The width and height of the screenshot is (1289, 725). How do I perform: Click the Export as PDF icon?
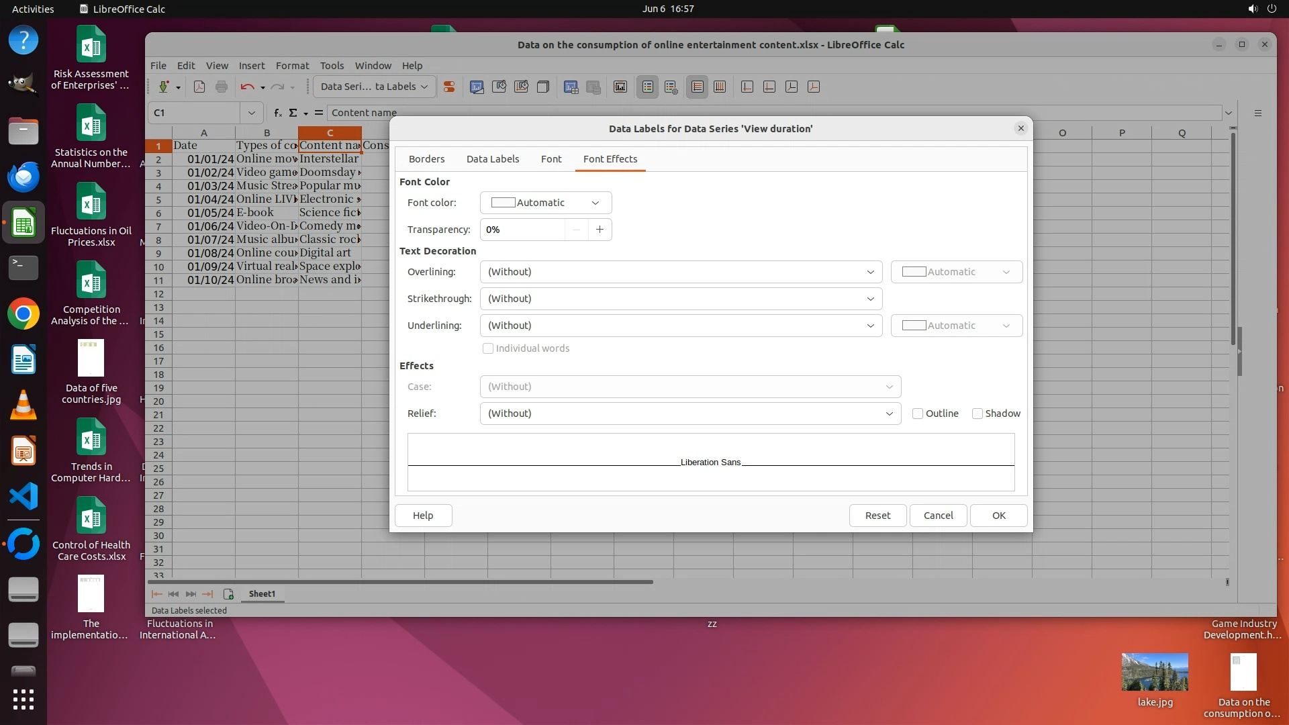click(x=199, y=87)
